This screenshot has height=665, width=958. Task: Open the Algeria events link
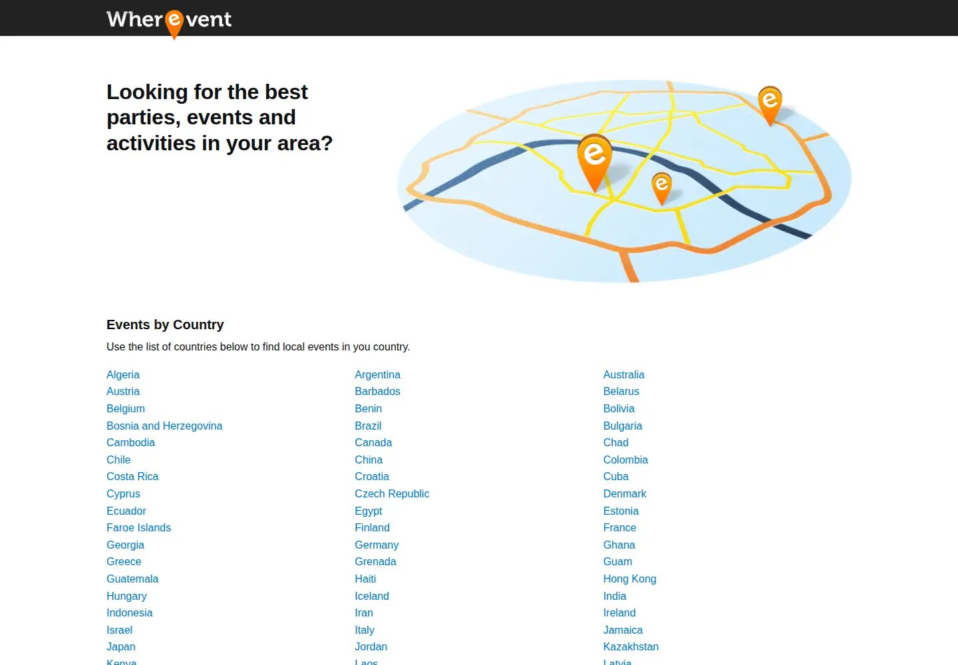click(x=123, y=374)
